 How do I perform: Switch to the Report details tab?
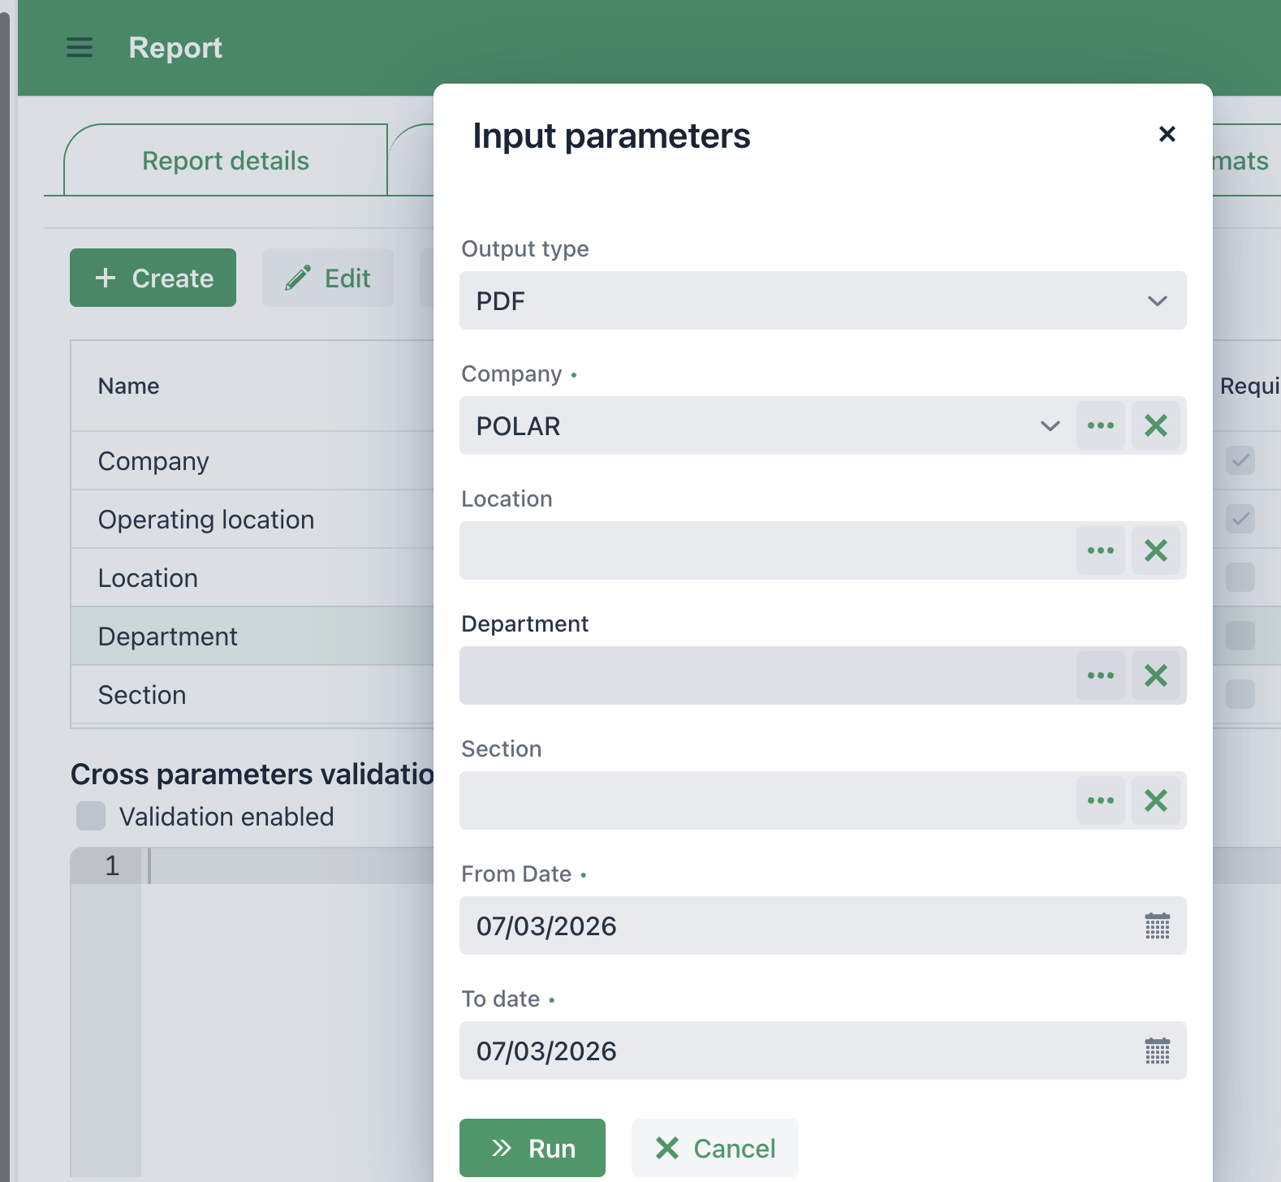click(x=225, y=161)
